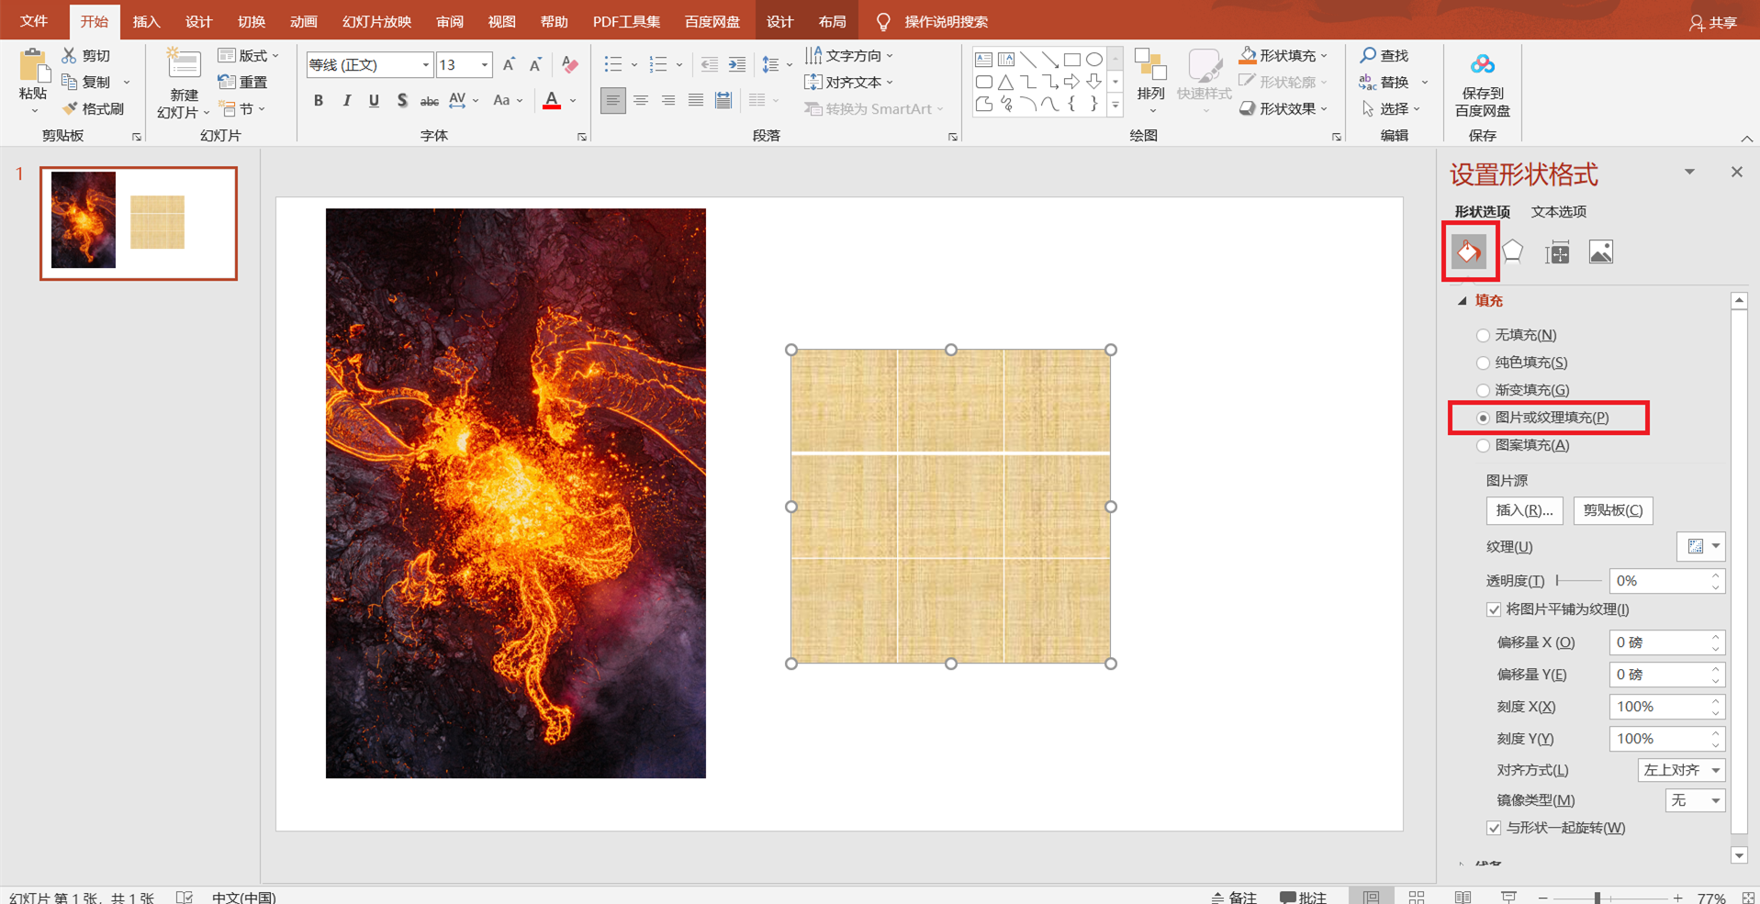The height and width of the screenshot is (904, 1760).
Task: Open the Effects pentagon tab icon
Action: pos(1513,251)
